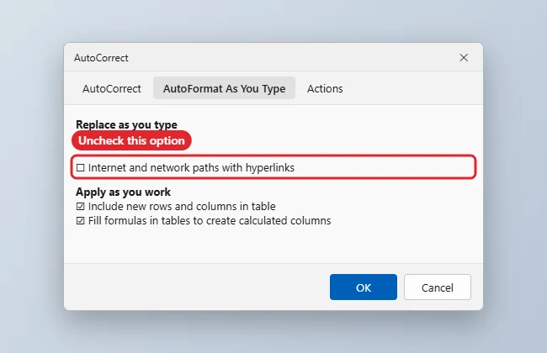Confirm changes with the OK button

364,287
